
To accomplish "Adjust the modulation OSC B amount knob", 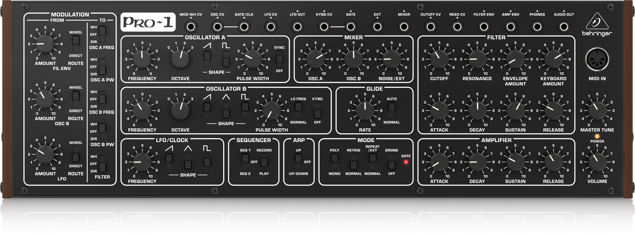I will pyautogui.click(x=45, y=99).
